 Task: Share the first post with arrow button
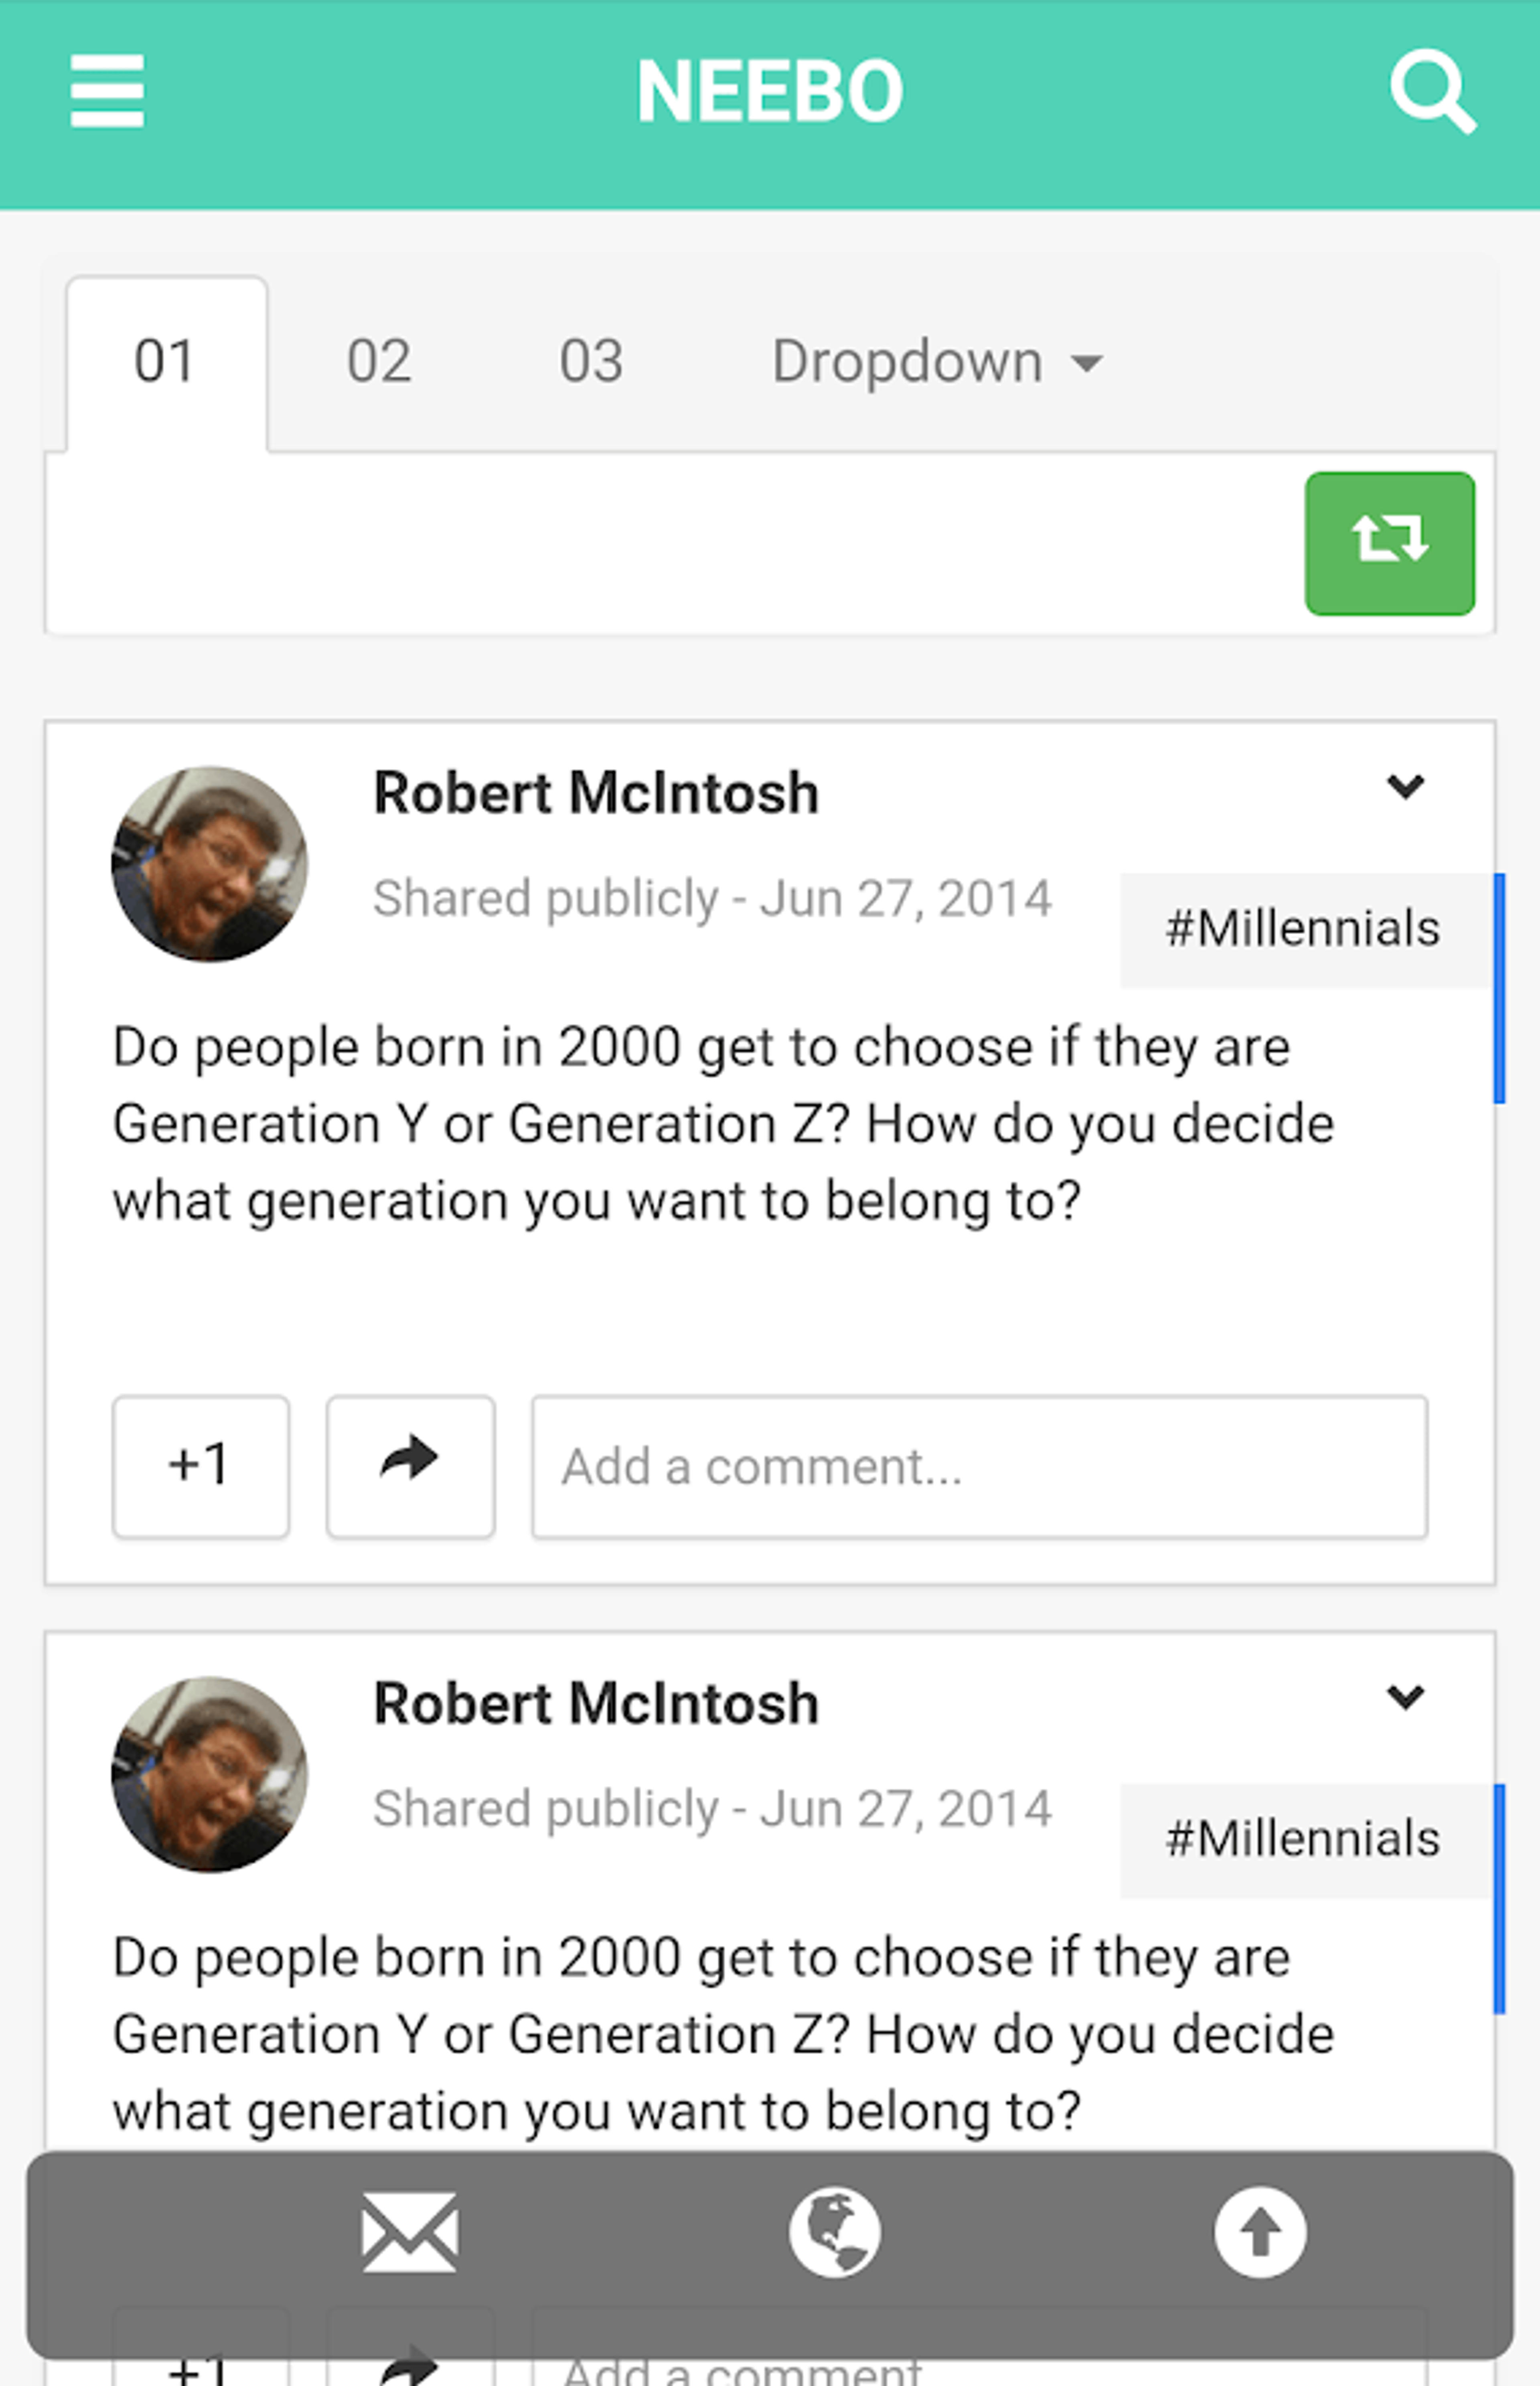[x=410, y=1466]
